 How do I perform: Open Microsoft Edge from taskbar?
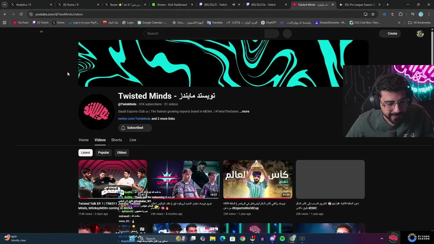[x=223, y=239]
